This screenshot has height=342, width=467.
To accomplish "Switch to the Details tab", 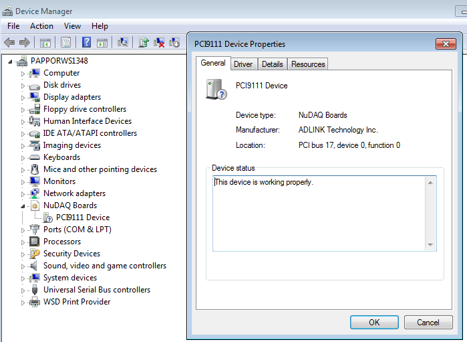I will 272,64.
